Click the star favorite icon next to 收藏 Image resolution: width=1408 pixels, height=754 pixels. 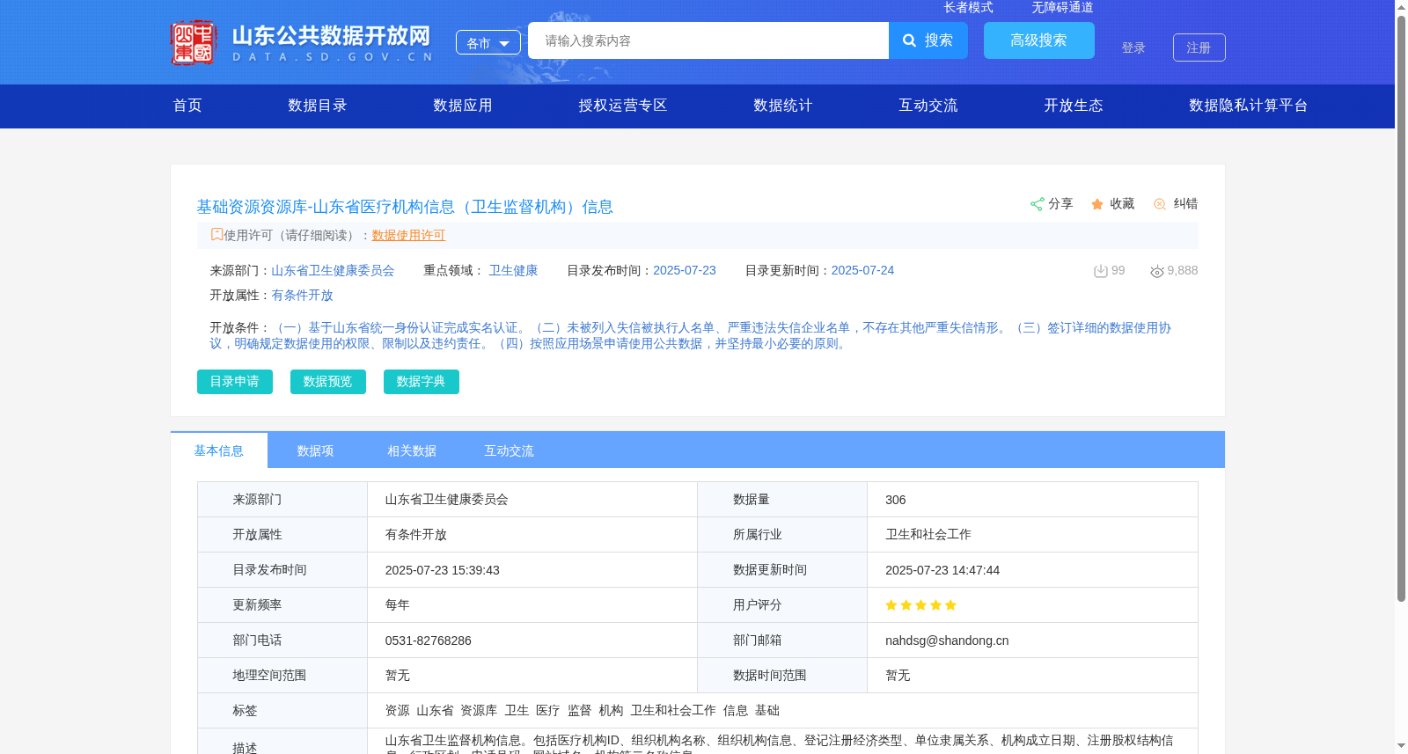tap(1097, 204)
